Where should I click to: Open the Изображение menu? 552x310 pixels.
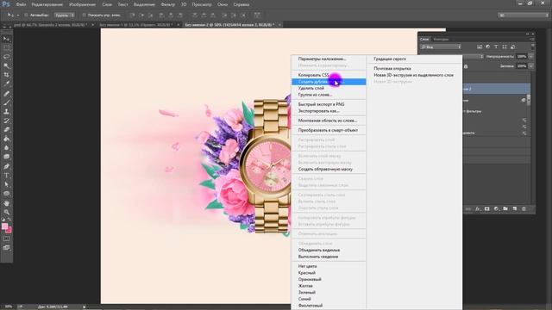pyautogui.click(x=83, y=4)
